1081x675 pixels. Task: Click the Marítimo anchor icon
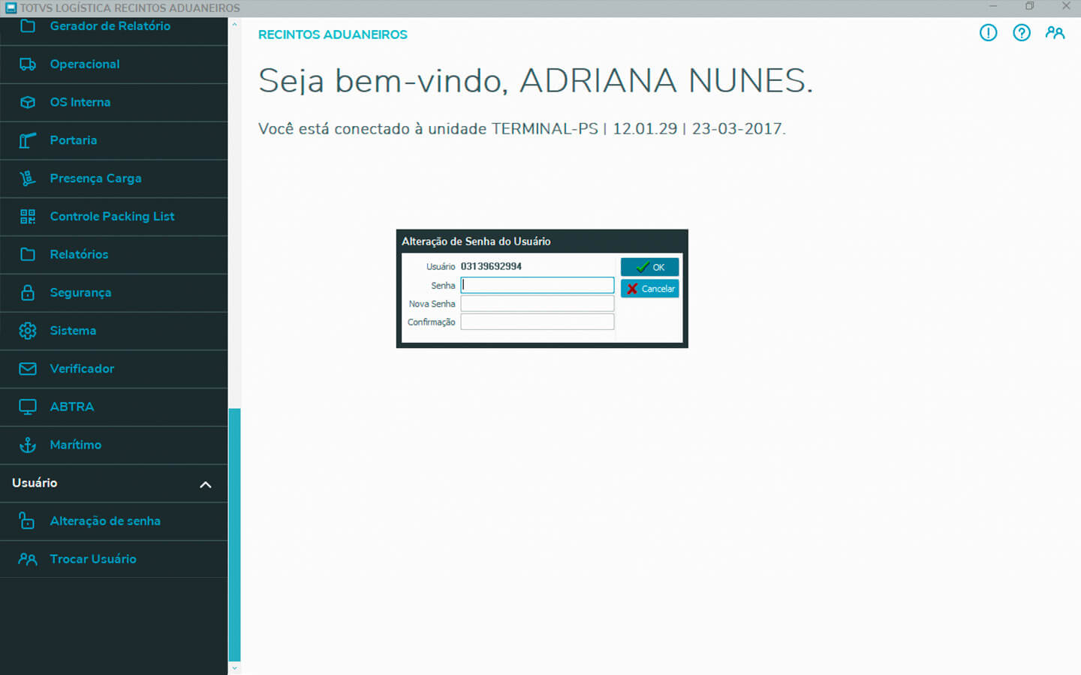point(28,445)
